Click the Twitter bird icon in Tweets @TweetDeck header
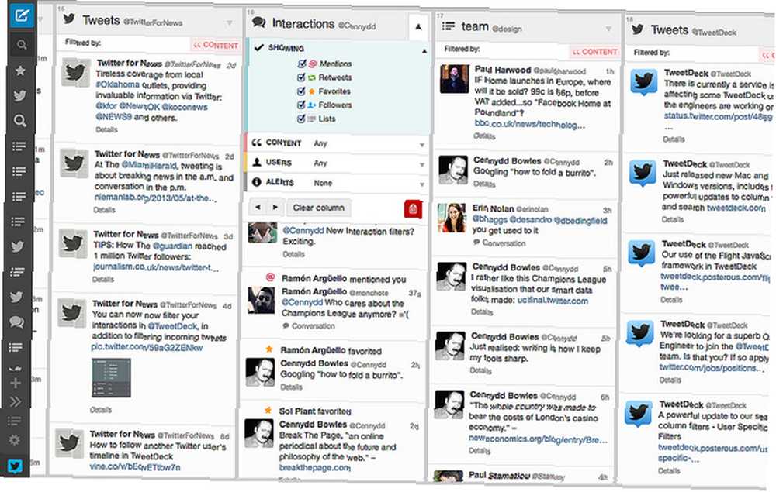 [x=638, y=29]
